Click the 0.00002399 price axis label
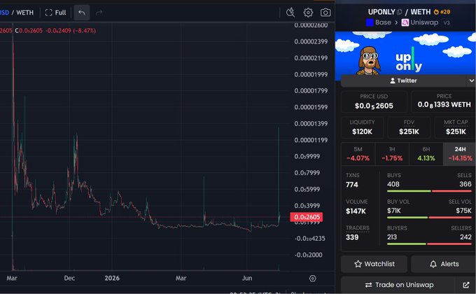Screen dimensions: 476x294 [311, 41]
